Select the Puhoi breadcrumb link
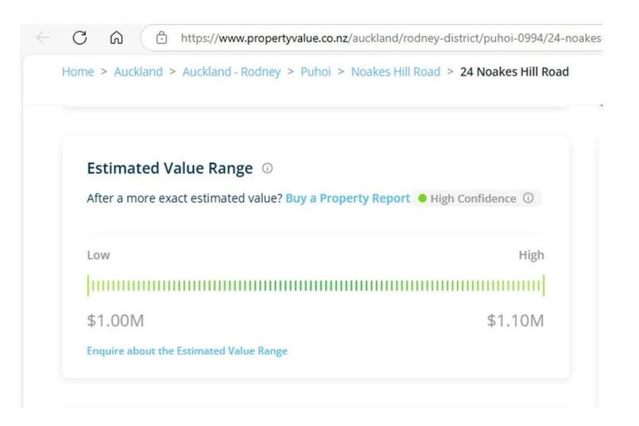 pos(315,72)
